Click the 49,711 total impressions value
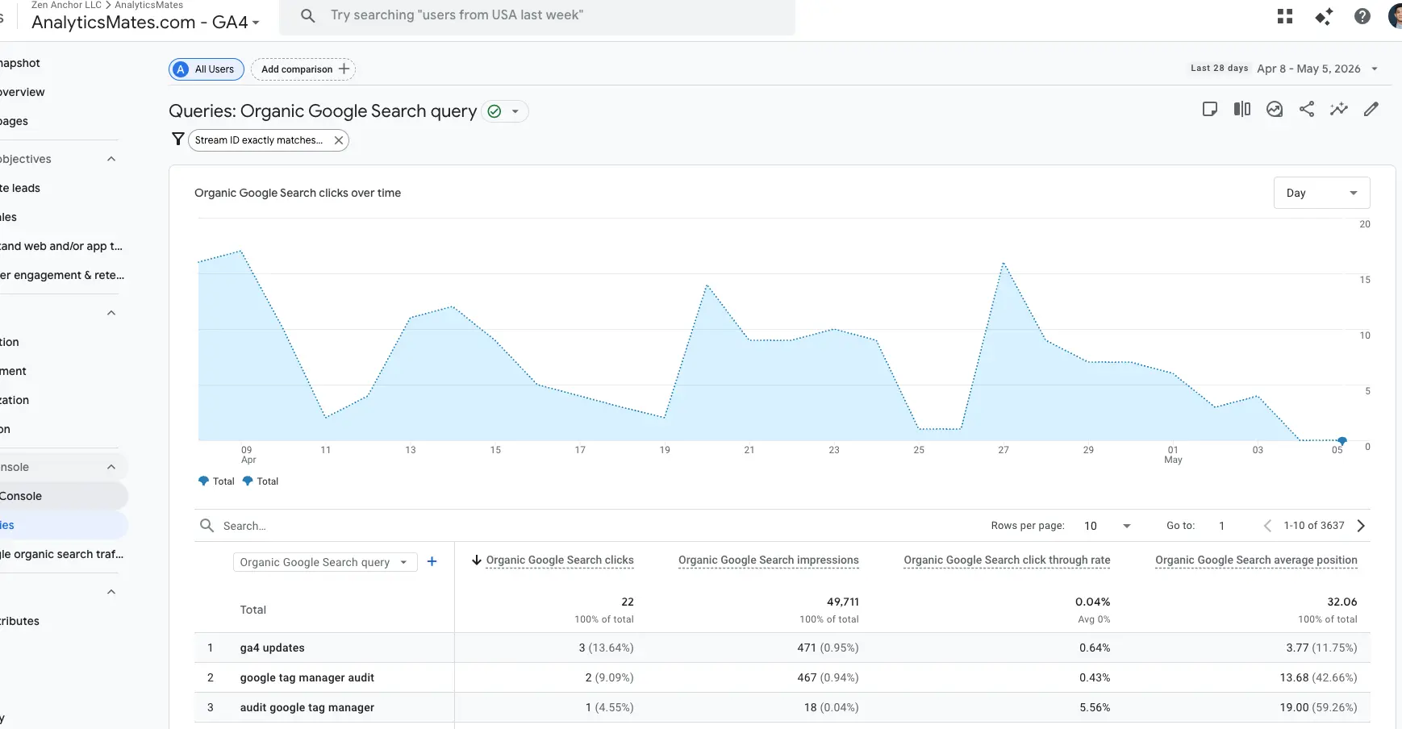This screenshot has height=729, width=1402. coord(842,602)
